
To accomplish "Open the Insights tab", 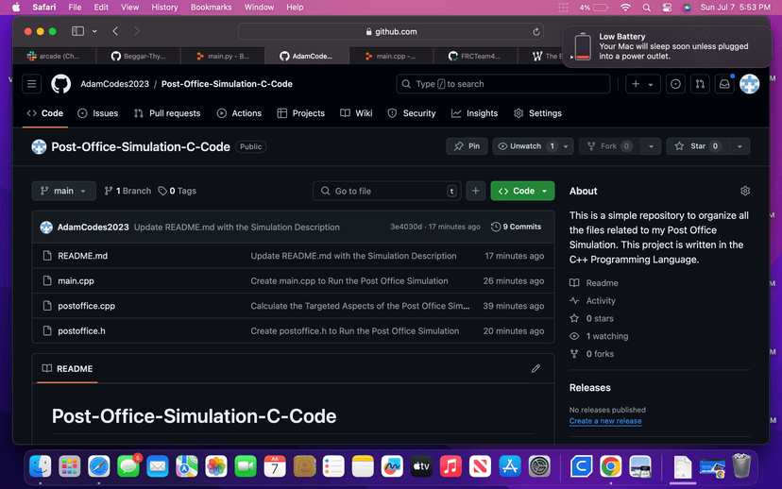I will coord(474,113).
